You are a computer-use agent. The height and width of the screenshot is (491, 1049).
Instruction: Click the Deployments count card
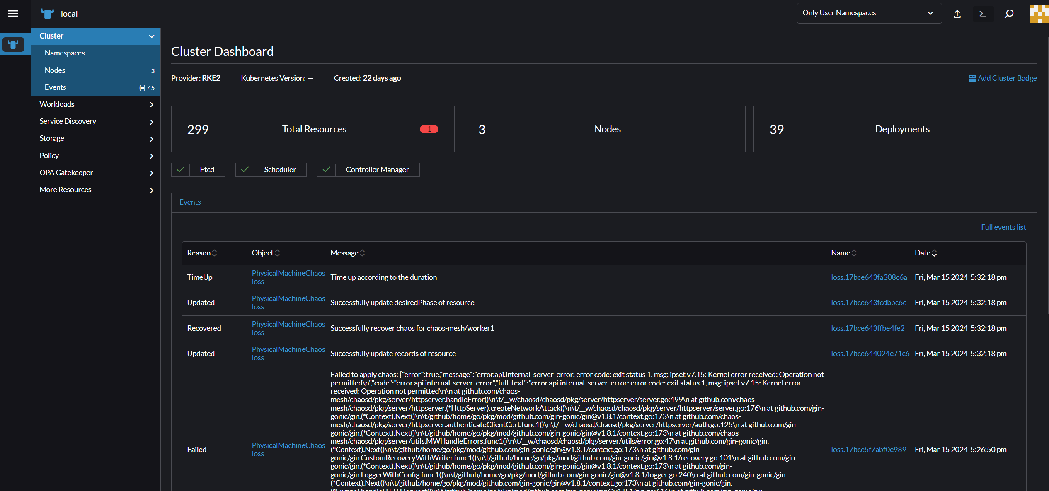(894, 129)
